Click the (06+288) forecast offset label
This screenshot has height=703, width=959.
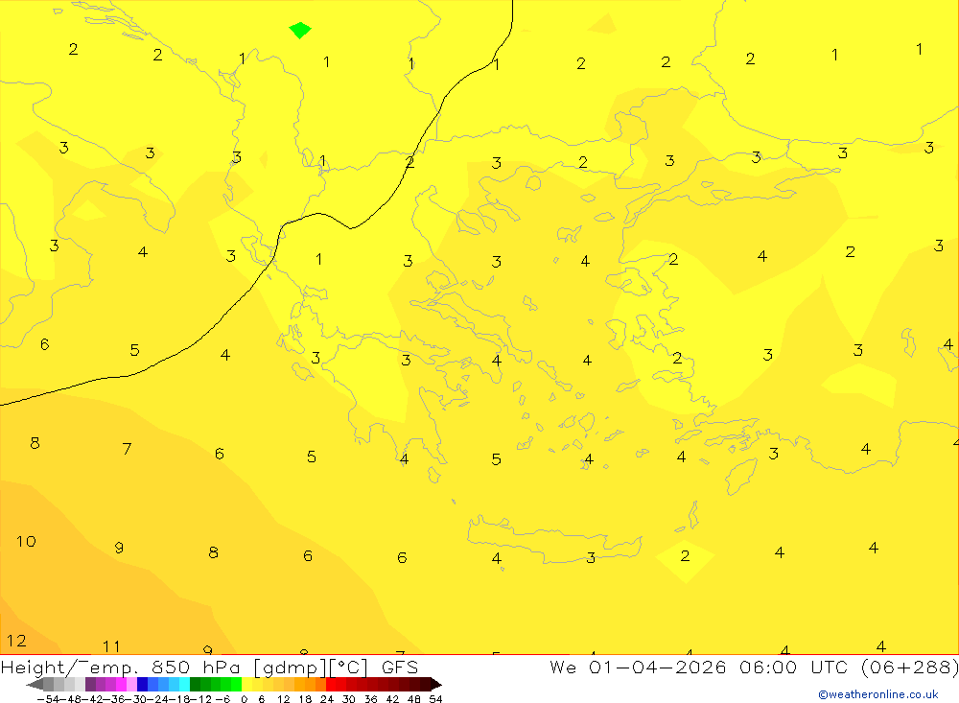(909, 667)
